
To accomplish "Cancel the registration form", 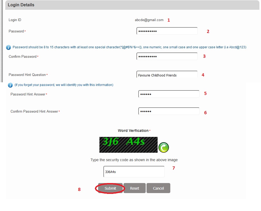I will 158,188.
